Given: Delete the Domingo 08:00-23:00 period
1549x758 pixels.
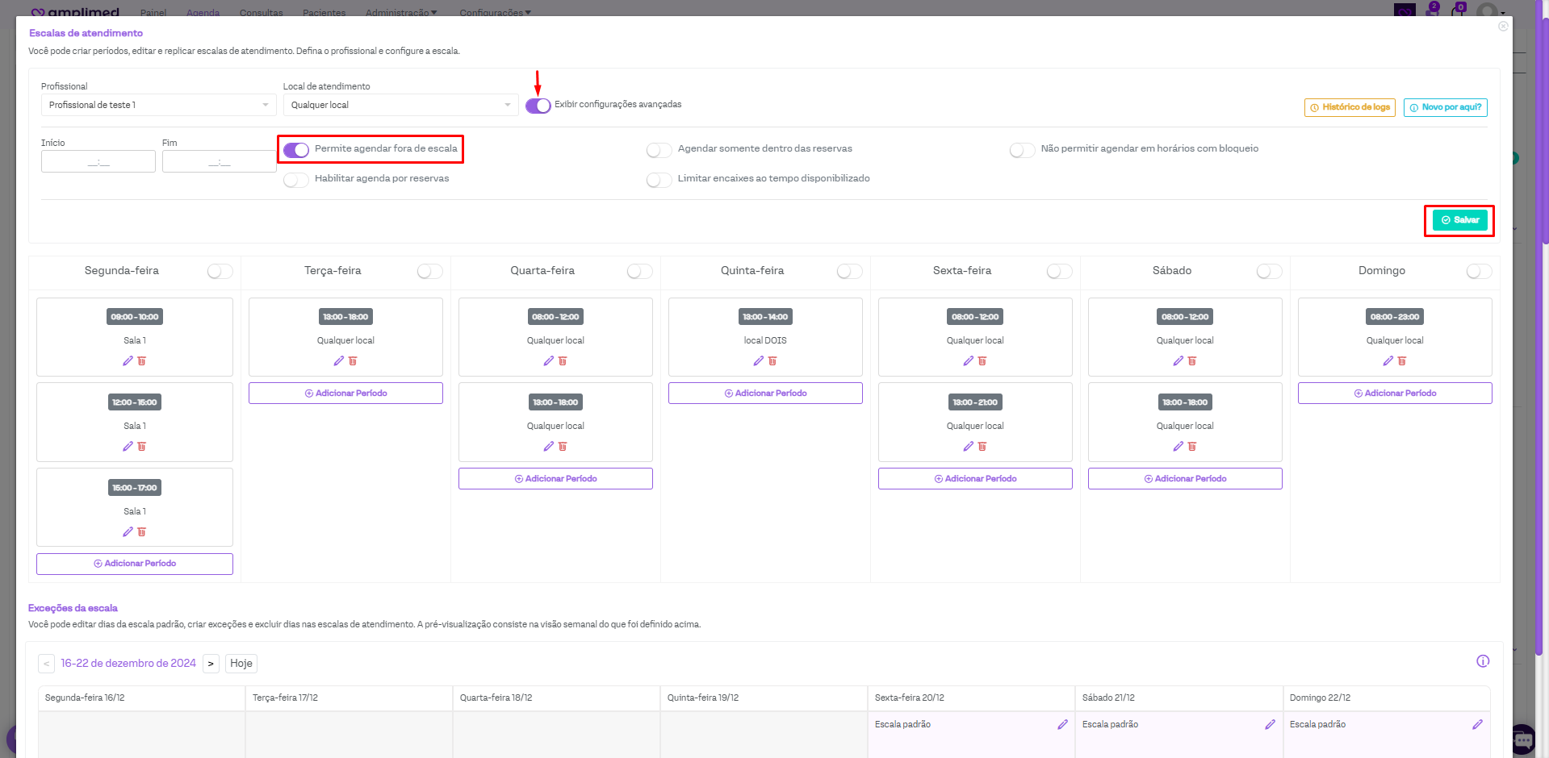Looking at the screenshot, I should click(x=1402, y=361).
